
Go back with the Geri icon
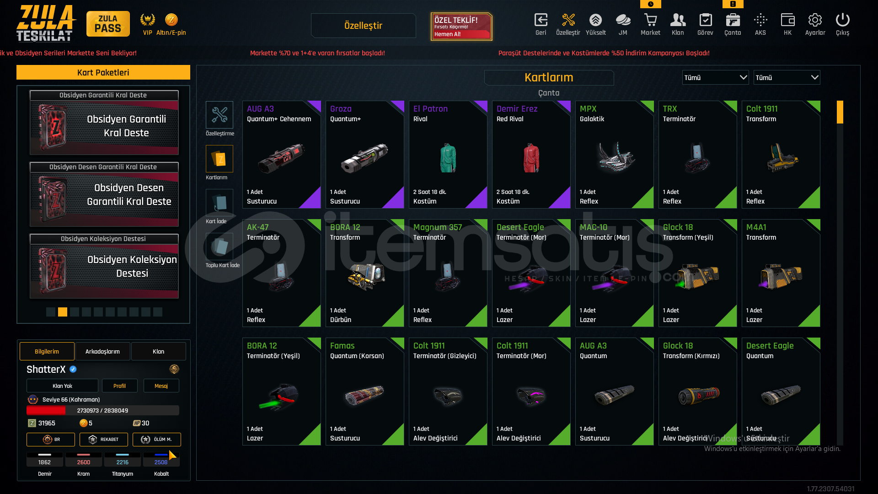541,20
